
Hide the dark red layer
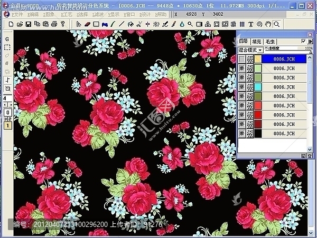click(x=241, y=124)
